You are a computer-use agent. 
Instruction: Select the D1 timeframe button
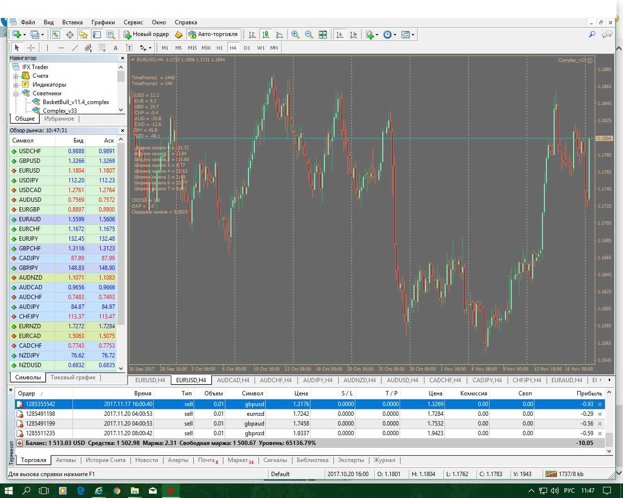(247, 48)
